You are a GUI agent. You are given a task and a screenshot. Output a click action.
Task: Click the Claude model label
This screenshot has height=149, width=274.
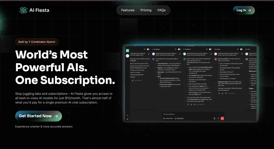tap(218, 49)
